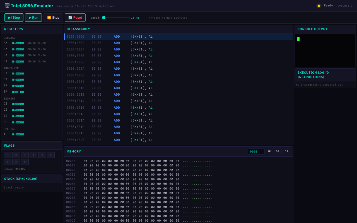This screenshot has width=357, height=223.
Task: Click the 10 Hz speed readout
Action: [135, 18]
